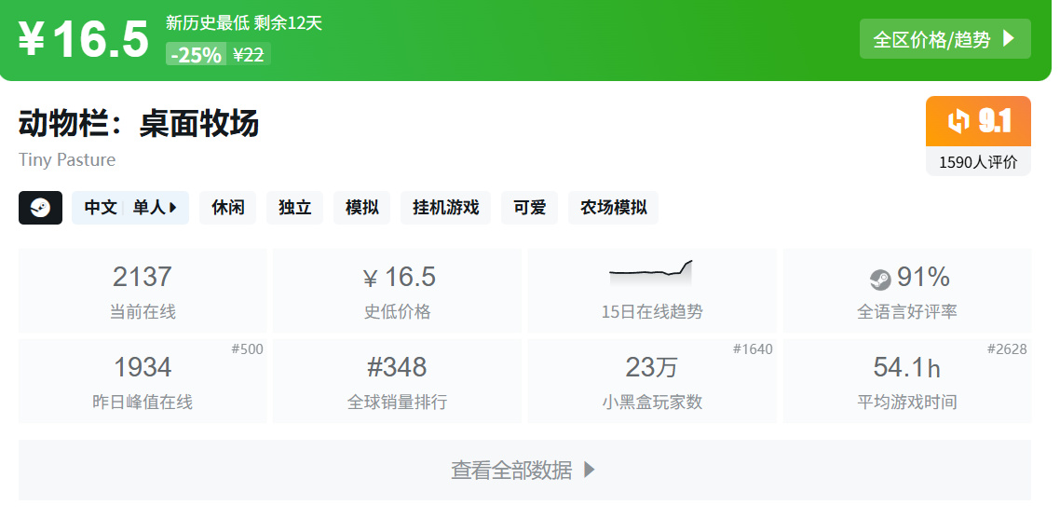The image size is (1060, 519).
Task: Select the 可爱 tag
Action: pos(529,208)
